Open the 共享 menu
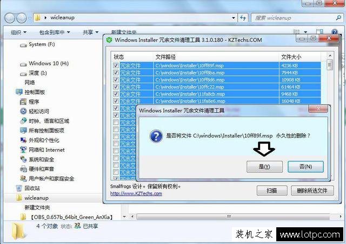 point(90,32)
